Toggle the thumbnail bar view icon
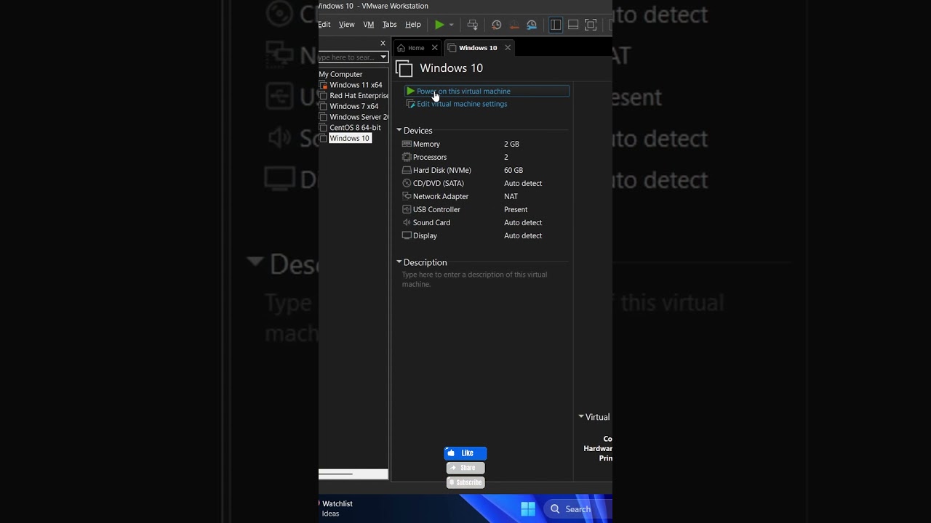931x523 pixels. coord(573,25)
